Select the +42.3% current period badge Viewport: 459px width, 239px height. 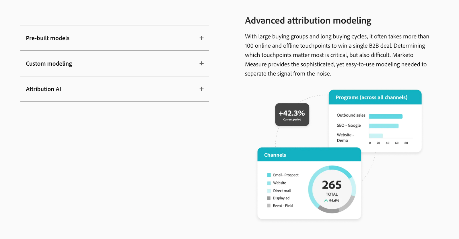(x=292, y=115)
